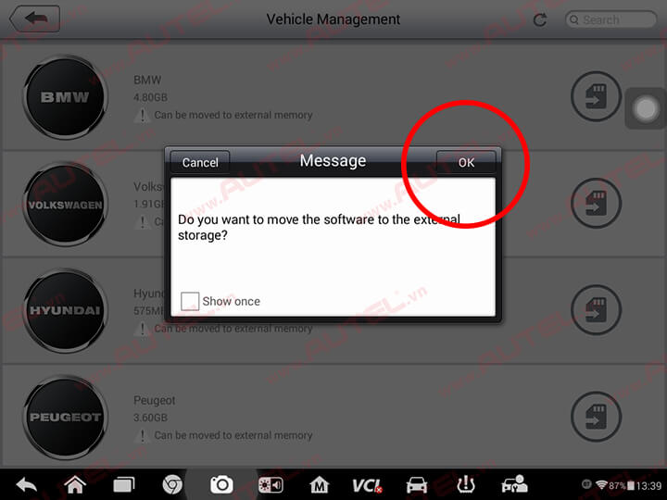Image resolution: width=667 pixels, height=500 pixels.
Task: Open the TPMS service icon
Action: click(x=465, y=484)
